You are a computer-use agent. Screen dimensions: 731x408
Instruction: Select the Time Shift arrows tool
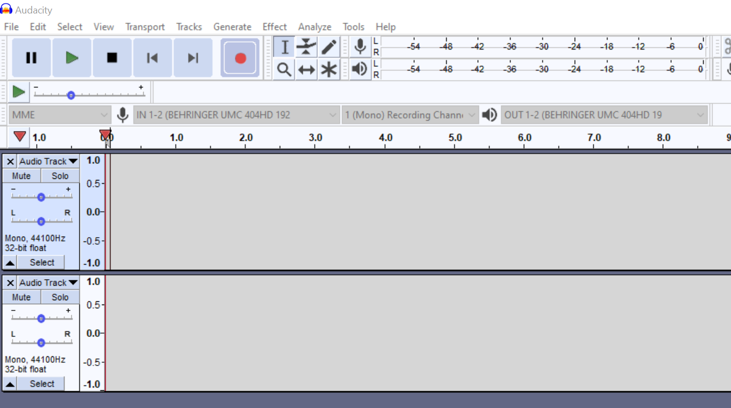pos(306,70)
